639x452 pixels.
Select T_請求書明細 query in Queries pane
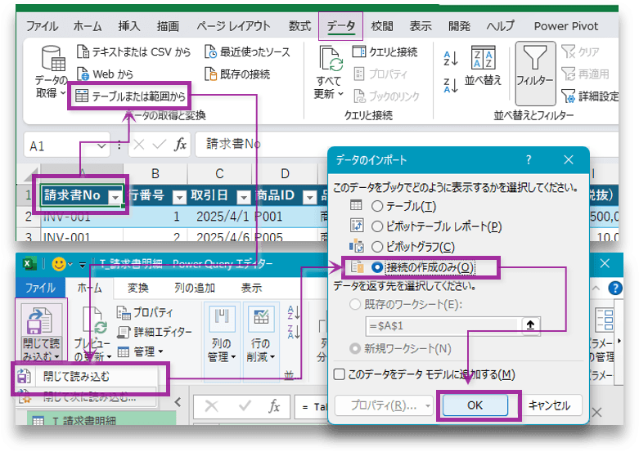pyautogui.click(x=101, y=419)
